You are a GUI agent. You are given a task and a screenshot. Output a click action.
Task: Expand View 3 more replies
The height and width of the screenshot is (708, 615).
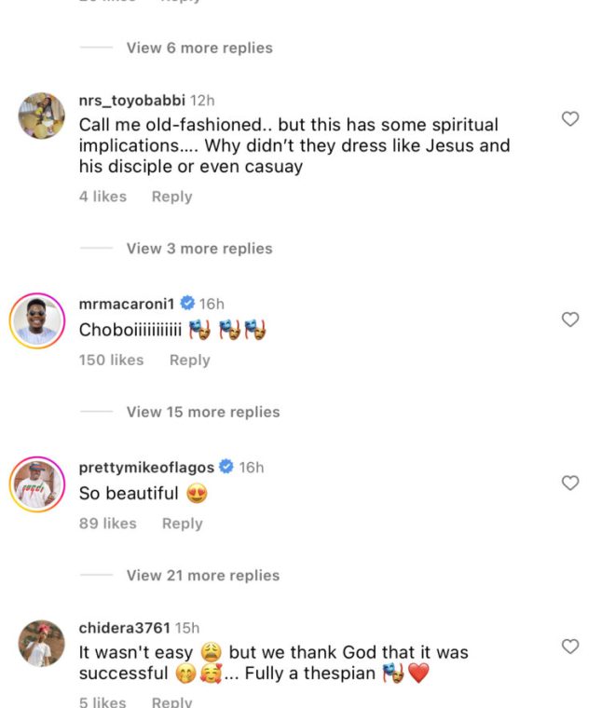(199, 249)
